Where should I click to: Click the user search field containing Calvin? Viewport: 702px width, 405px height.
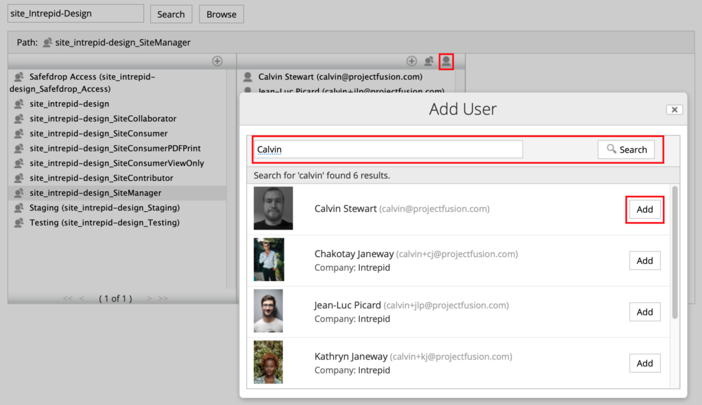(387, 149)
